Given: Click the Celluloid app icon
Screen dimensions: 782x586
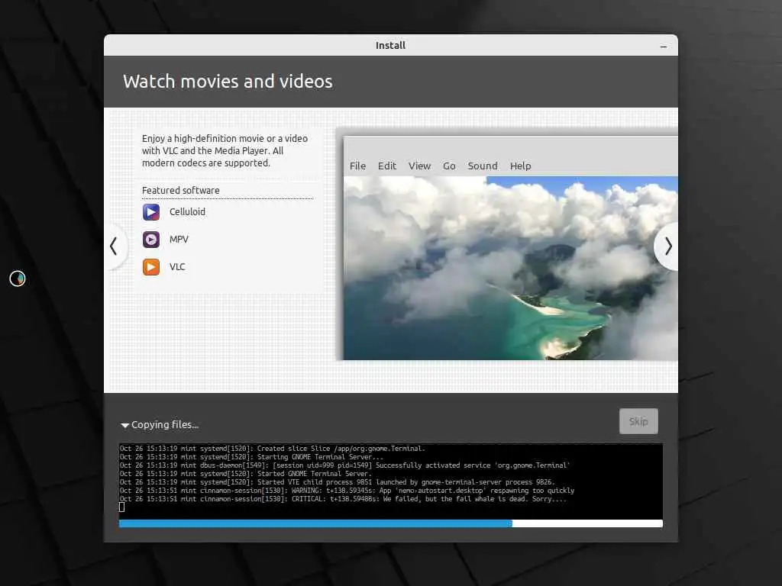Looking at the screenshot, I should (x=151, y=212).
